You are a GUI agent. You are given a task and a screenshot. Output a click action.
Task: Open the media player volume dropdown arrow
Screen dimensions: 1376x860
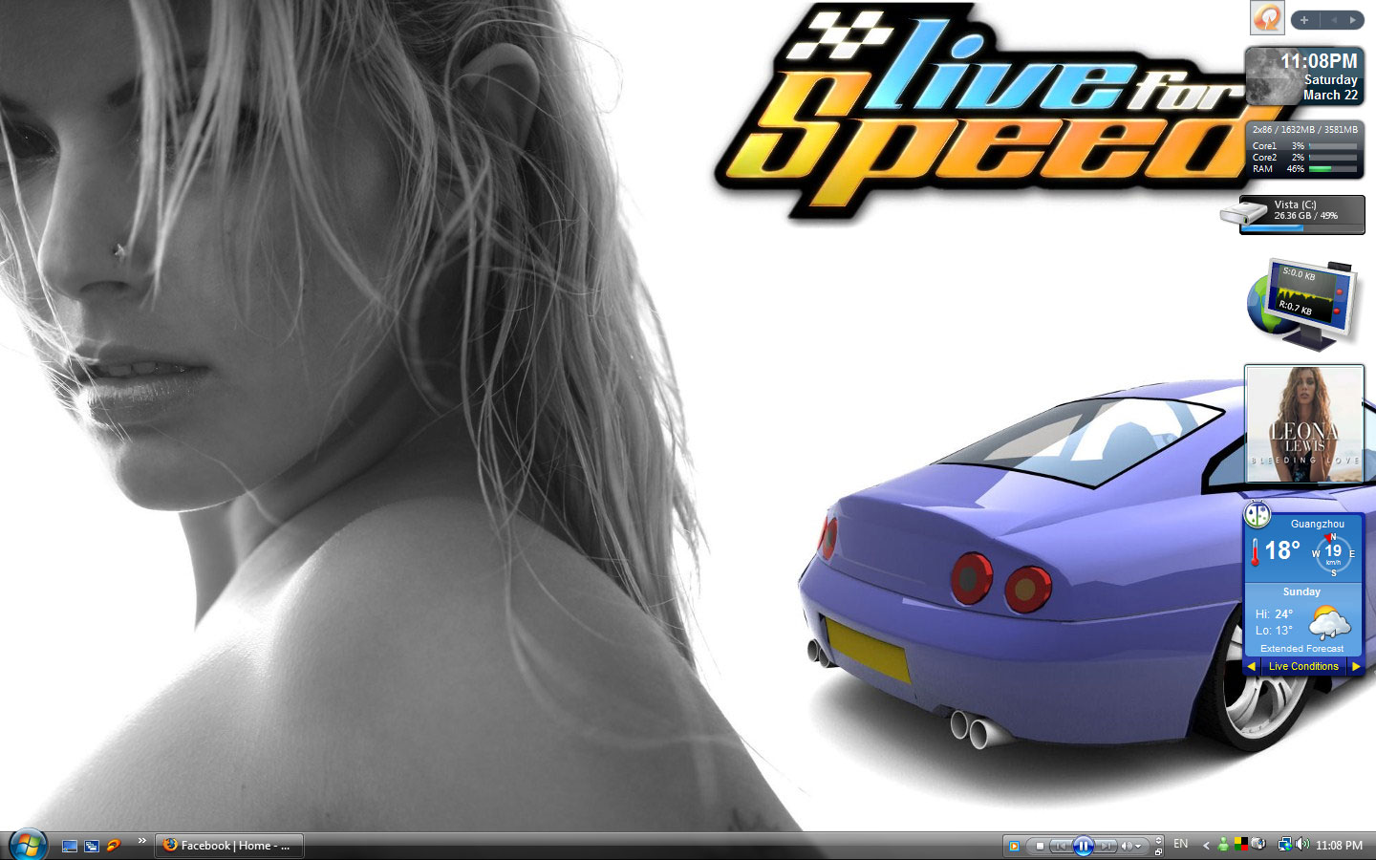(x=1137, y=847)
